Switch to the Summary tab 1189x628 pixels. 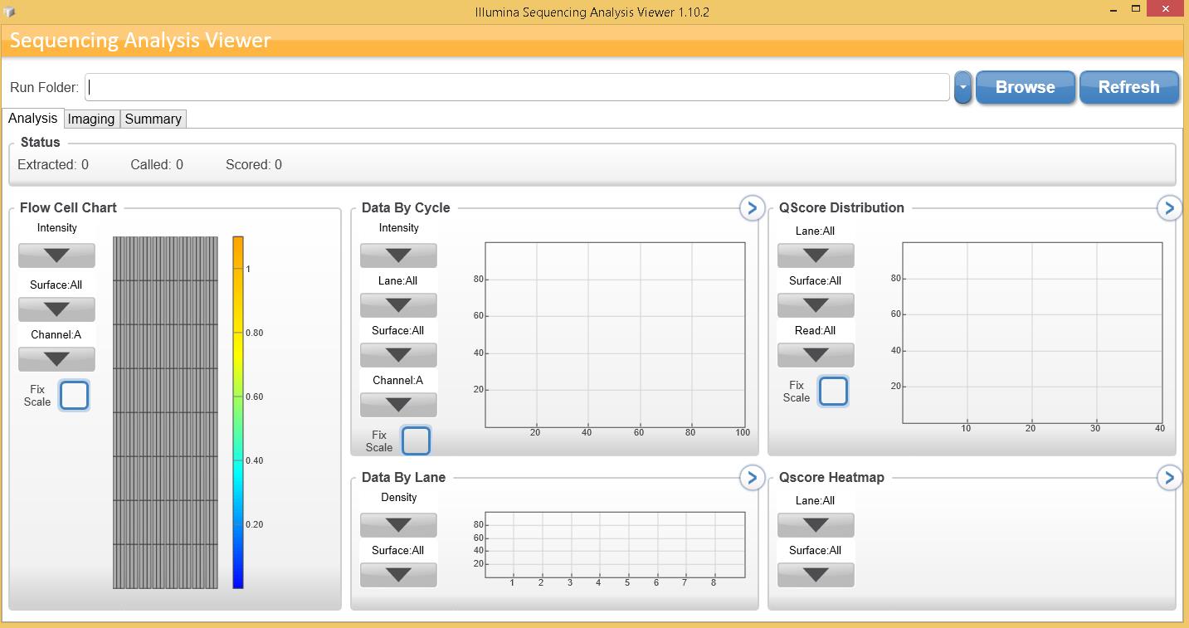tap(153, 119)
